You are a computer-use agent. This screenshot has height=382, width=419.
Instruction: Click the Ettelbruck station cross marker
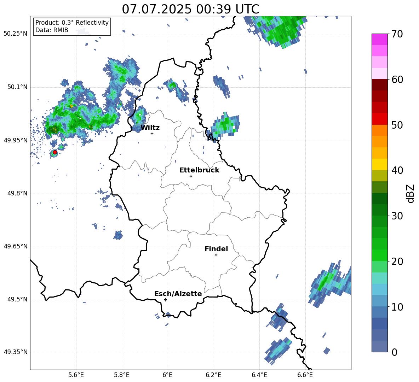pos(191,176)
